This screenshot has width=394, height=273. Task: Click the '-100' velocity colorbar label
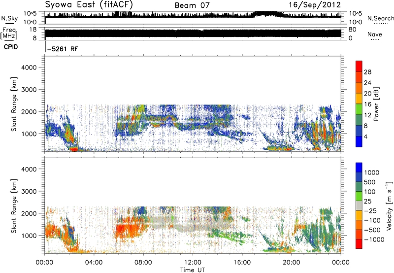coord(372,220)
